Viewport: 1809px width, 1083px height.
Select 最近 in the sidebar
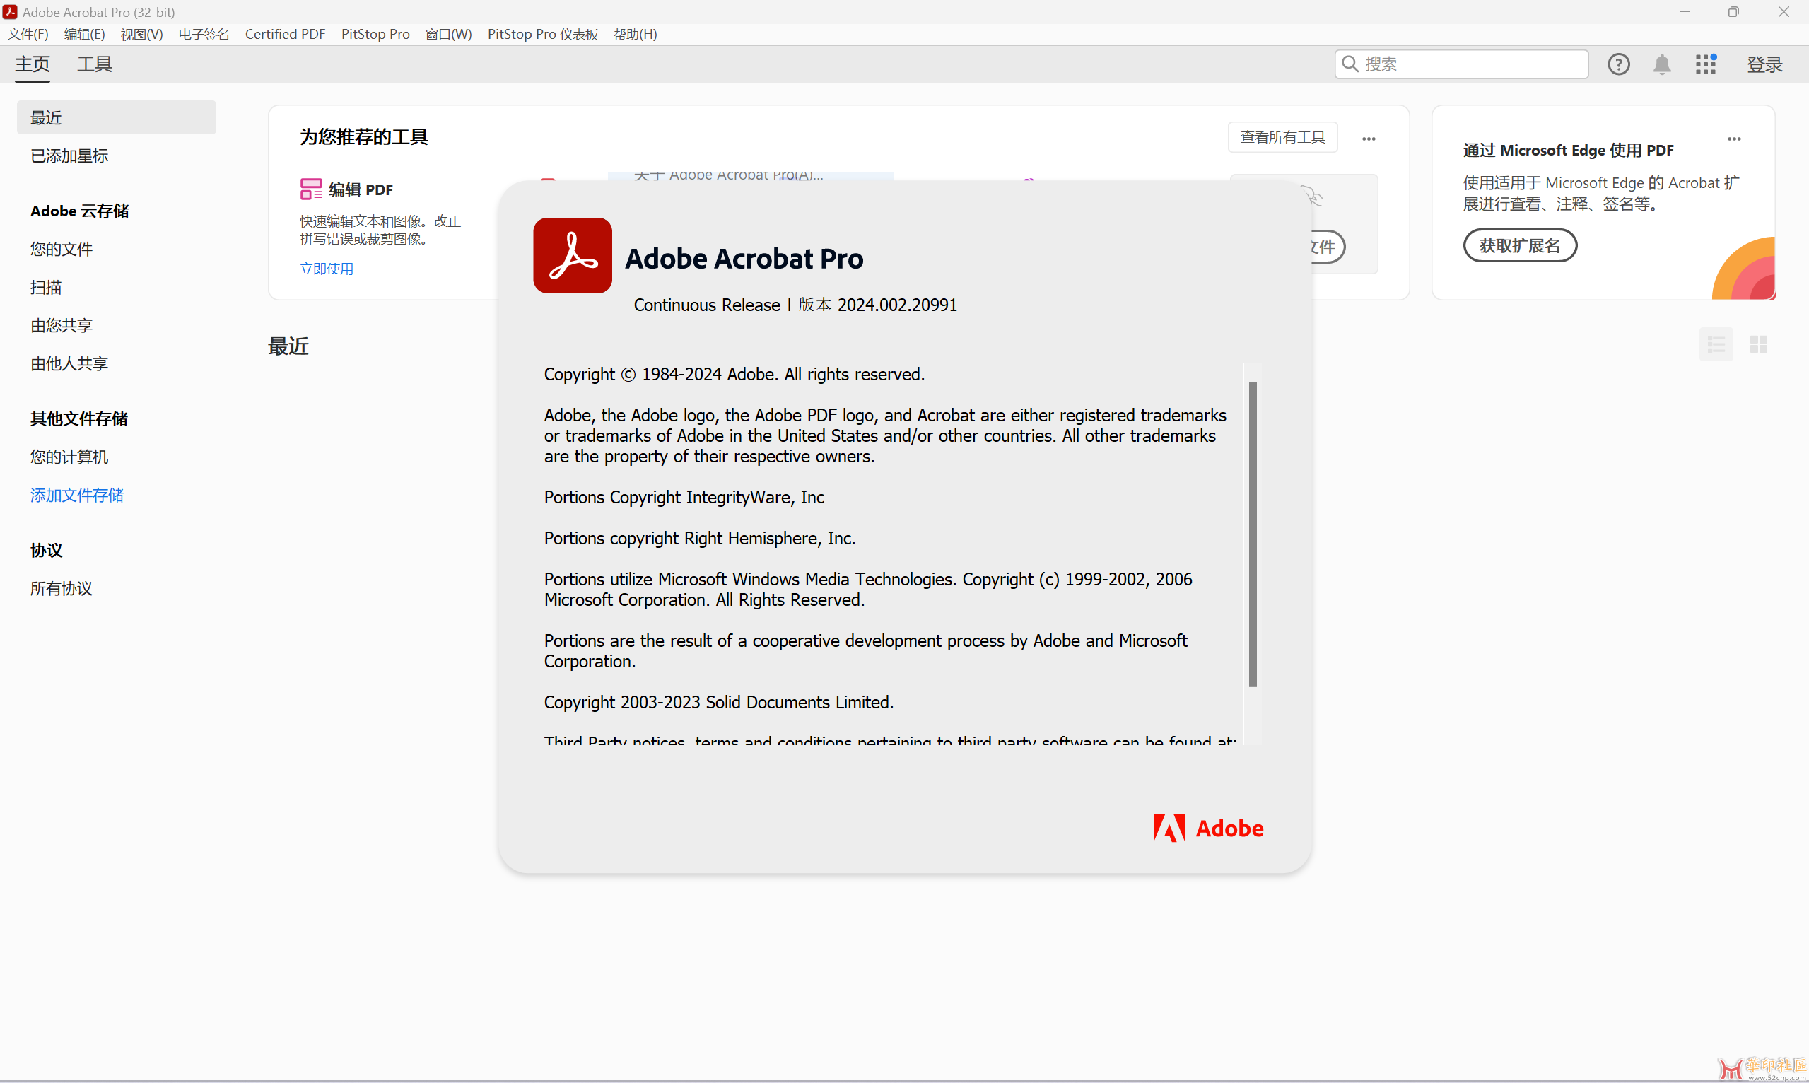116,117
